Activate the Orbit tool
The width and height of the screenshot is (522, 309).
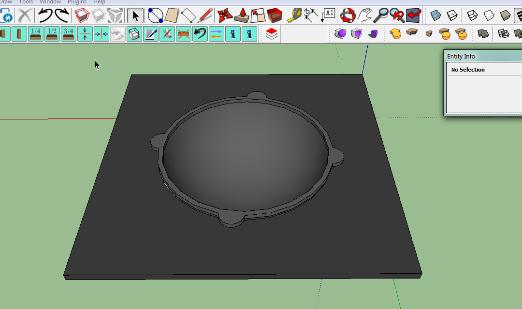[x=348, y=16]
